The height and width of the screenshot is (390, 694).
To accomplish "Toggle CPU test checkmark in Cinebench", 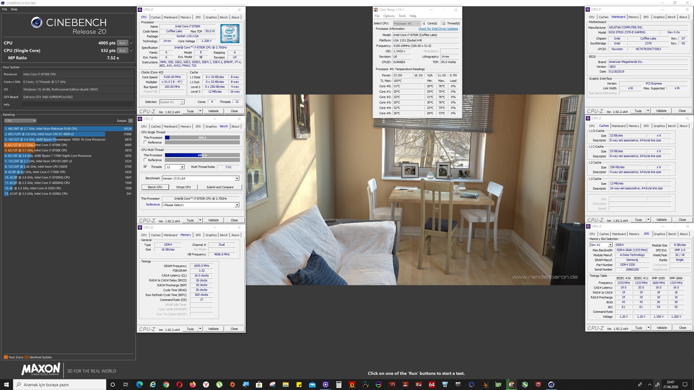I will (x=131, y=43).
